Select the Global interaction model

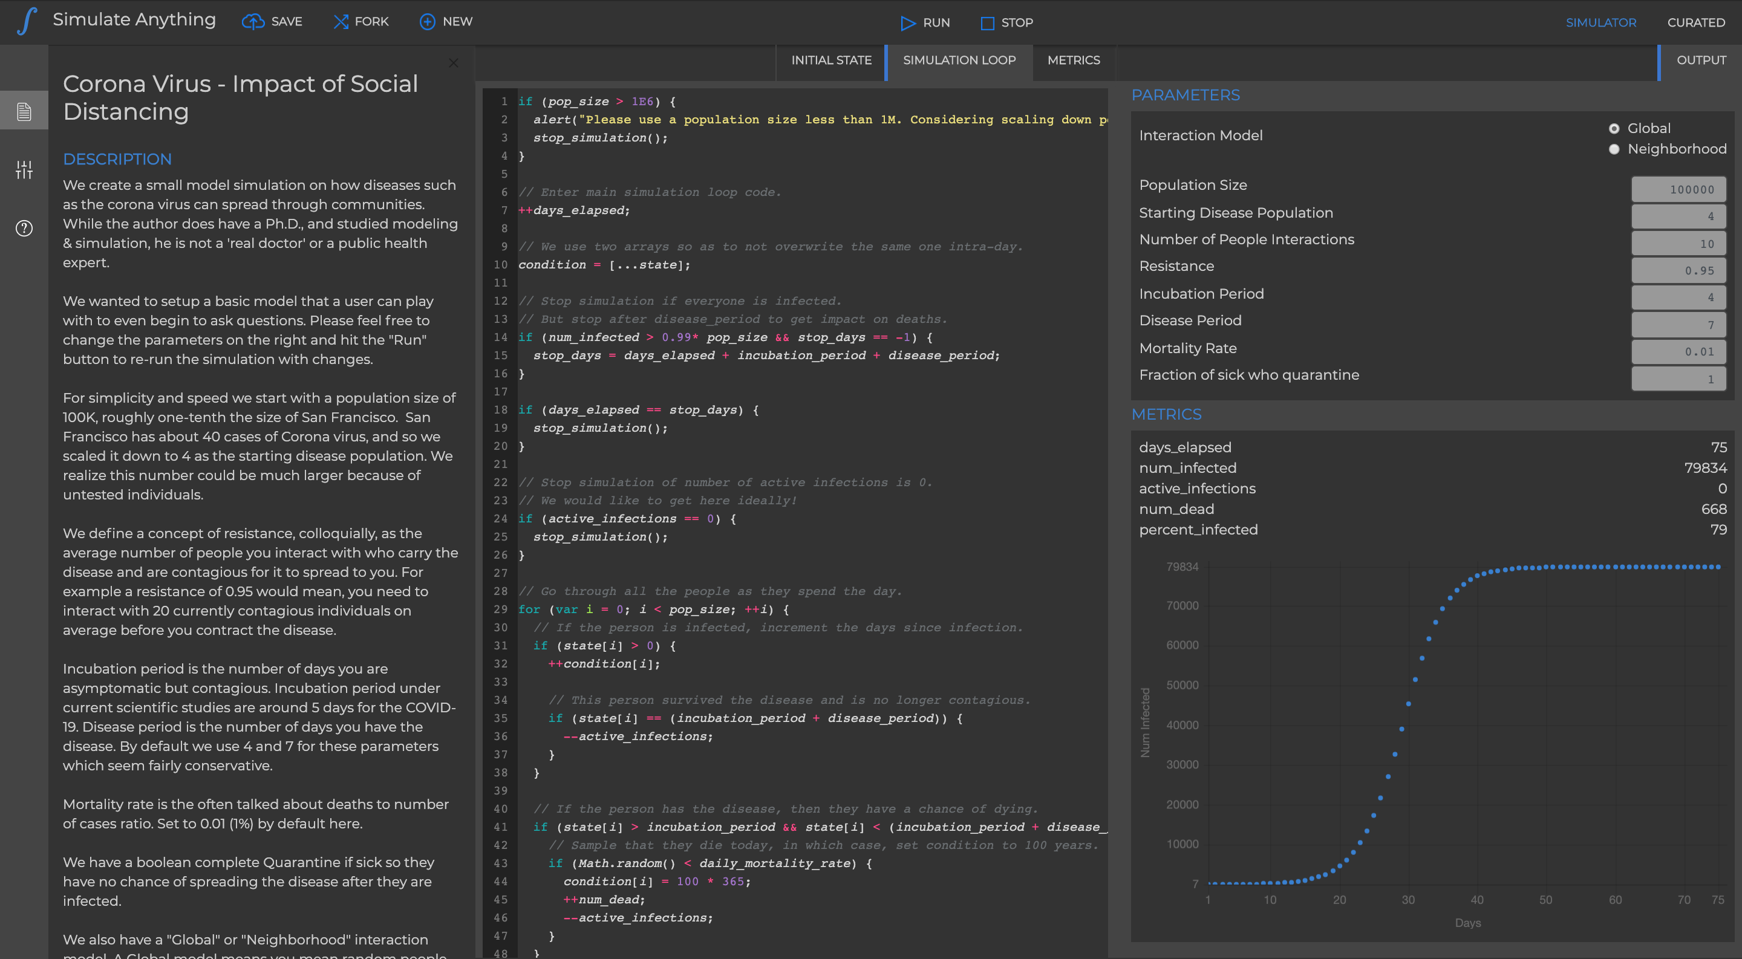[x=1614, y=128]
